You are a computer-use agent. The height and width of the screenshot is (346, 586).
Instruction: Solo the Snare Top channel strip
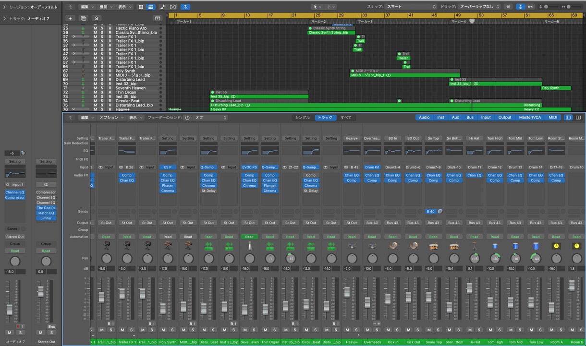point(437,330)
